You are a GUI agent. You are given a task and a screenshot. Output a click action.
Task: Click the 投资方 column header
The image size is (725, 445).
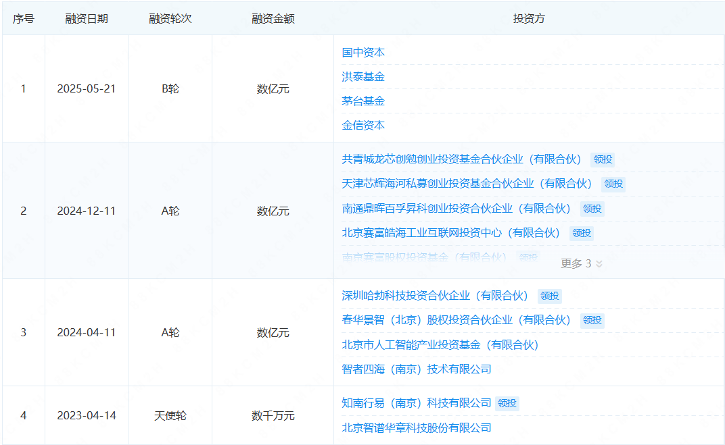pyautogui.click(x=529, y=19)
